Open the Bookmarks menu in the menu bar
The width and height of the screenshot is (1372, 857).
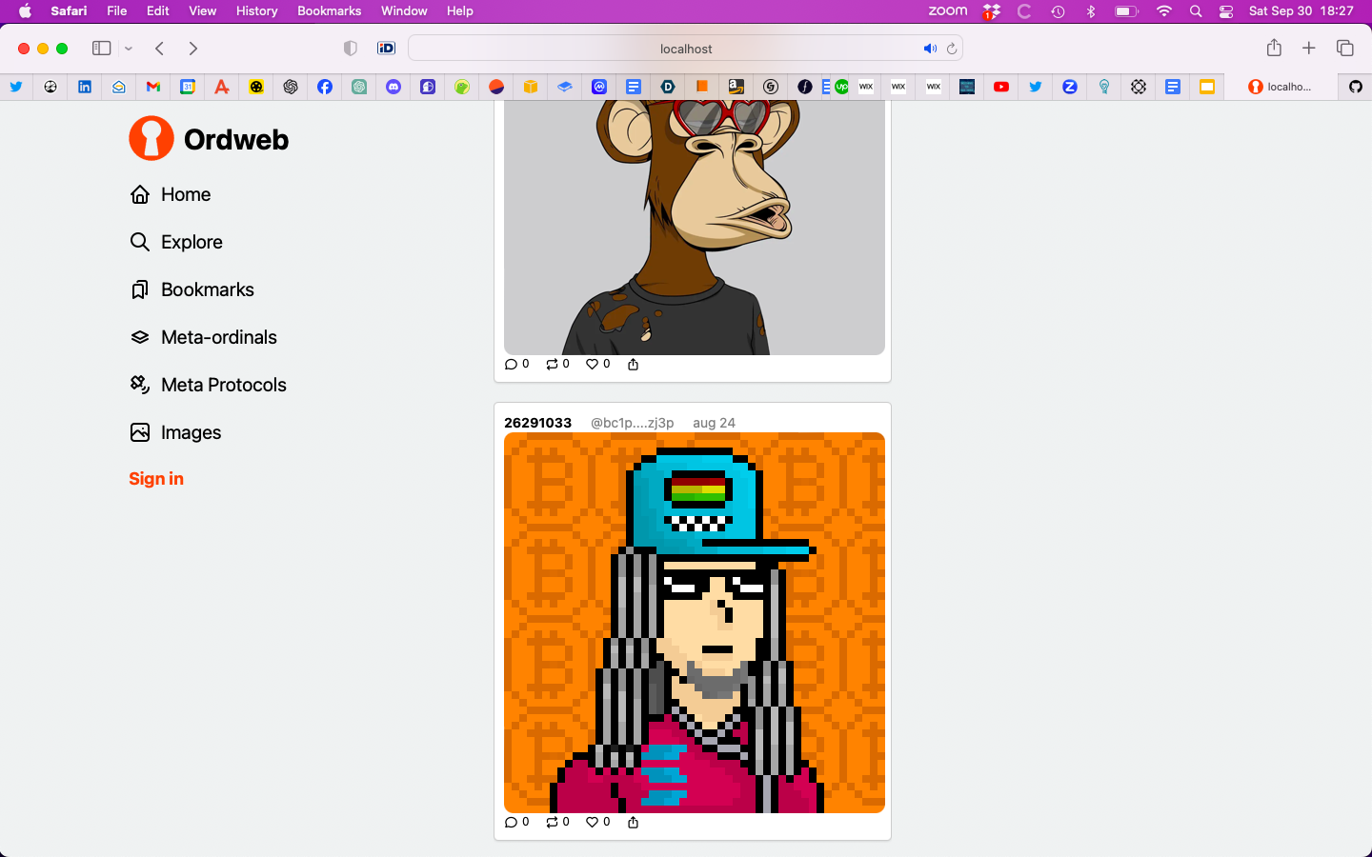pyautogui.click(x=329, y=10)
